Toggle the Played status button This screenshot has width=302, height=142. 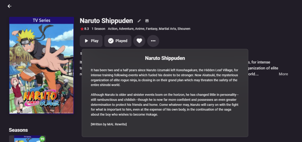(x=118, y=41)
